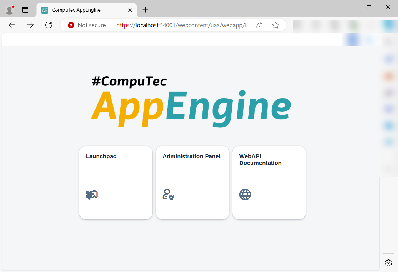Go forward with the browser forward arrow
This screenshot has height=272, width=398.
point(30,25)
